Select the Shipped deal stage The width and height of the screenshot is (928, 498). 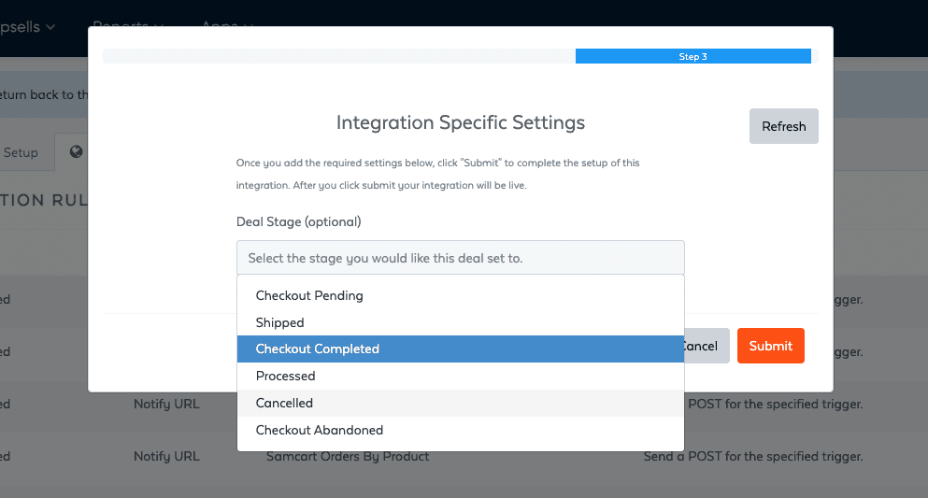click(280, 322)
